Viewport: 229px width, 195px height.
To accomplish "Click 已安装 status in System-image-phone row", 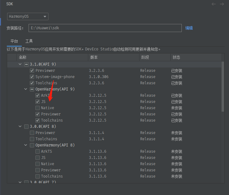I will tap(176, 77).
